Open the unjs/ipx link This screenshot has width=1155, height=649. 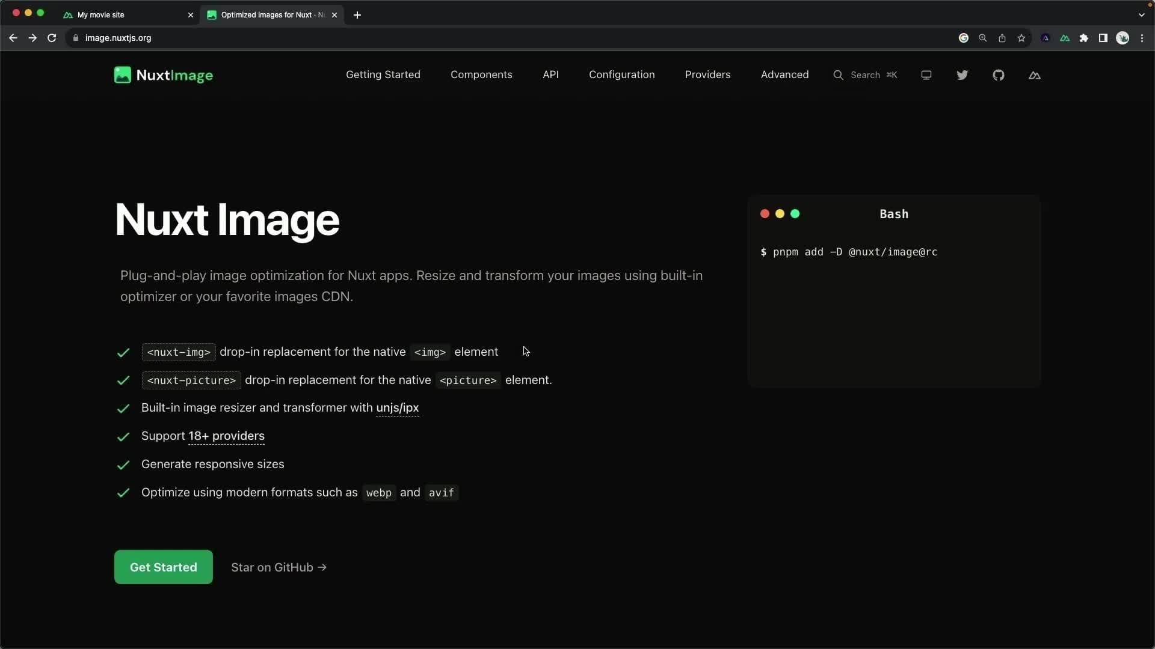(397, 408)
